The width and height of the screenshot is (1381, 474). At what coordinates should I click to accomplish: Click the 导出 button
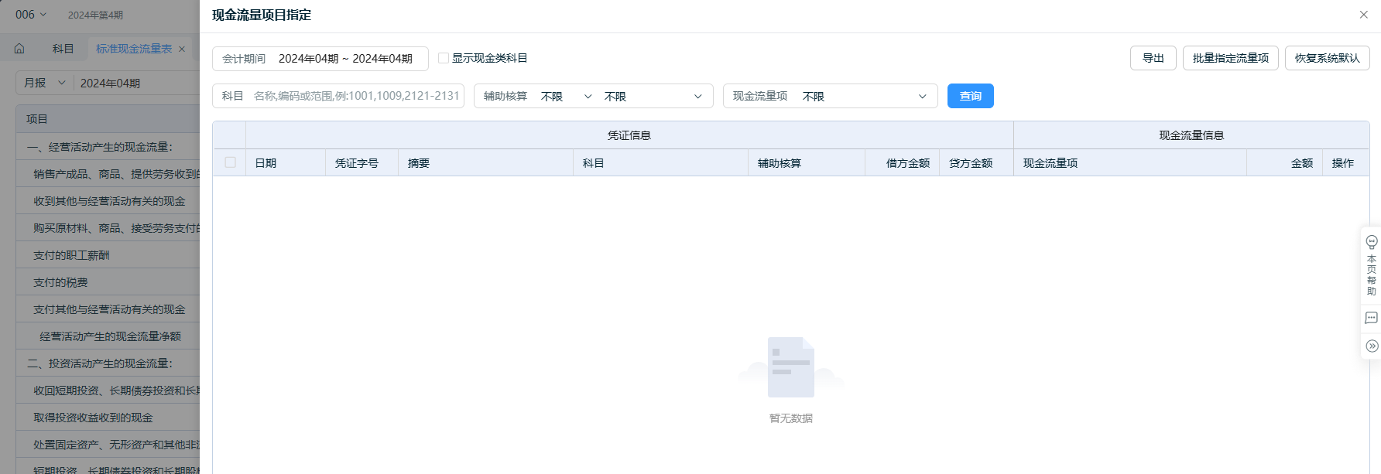1153,58
